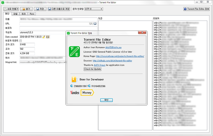Open a torrent with the 열기 button
The image size is (213, 136).
[26, 9]
